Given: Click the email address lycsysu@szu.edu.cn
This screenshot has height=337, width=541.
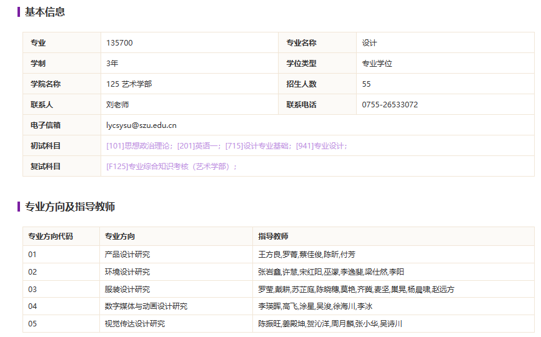Looking at the screenshot, I should coord(141,125).
